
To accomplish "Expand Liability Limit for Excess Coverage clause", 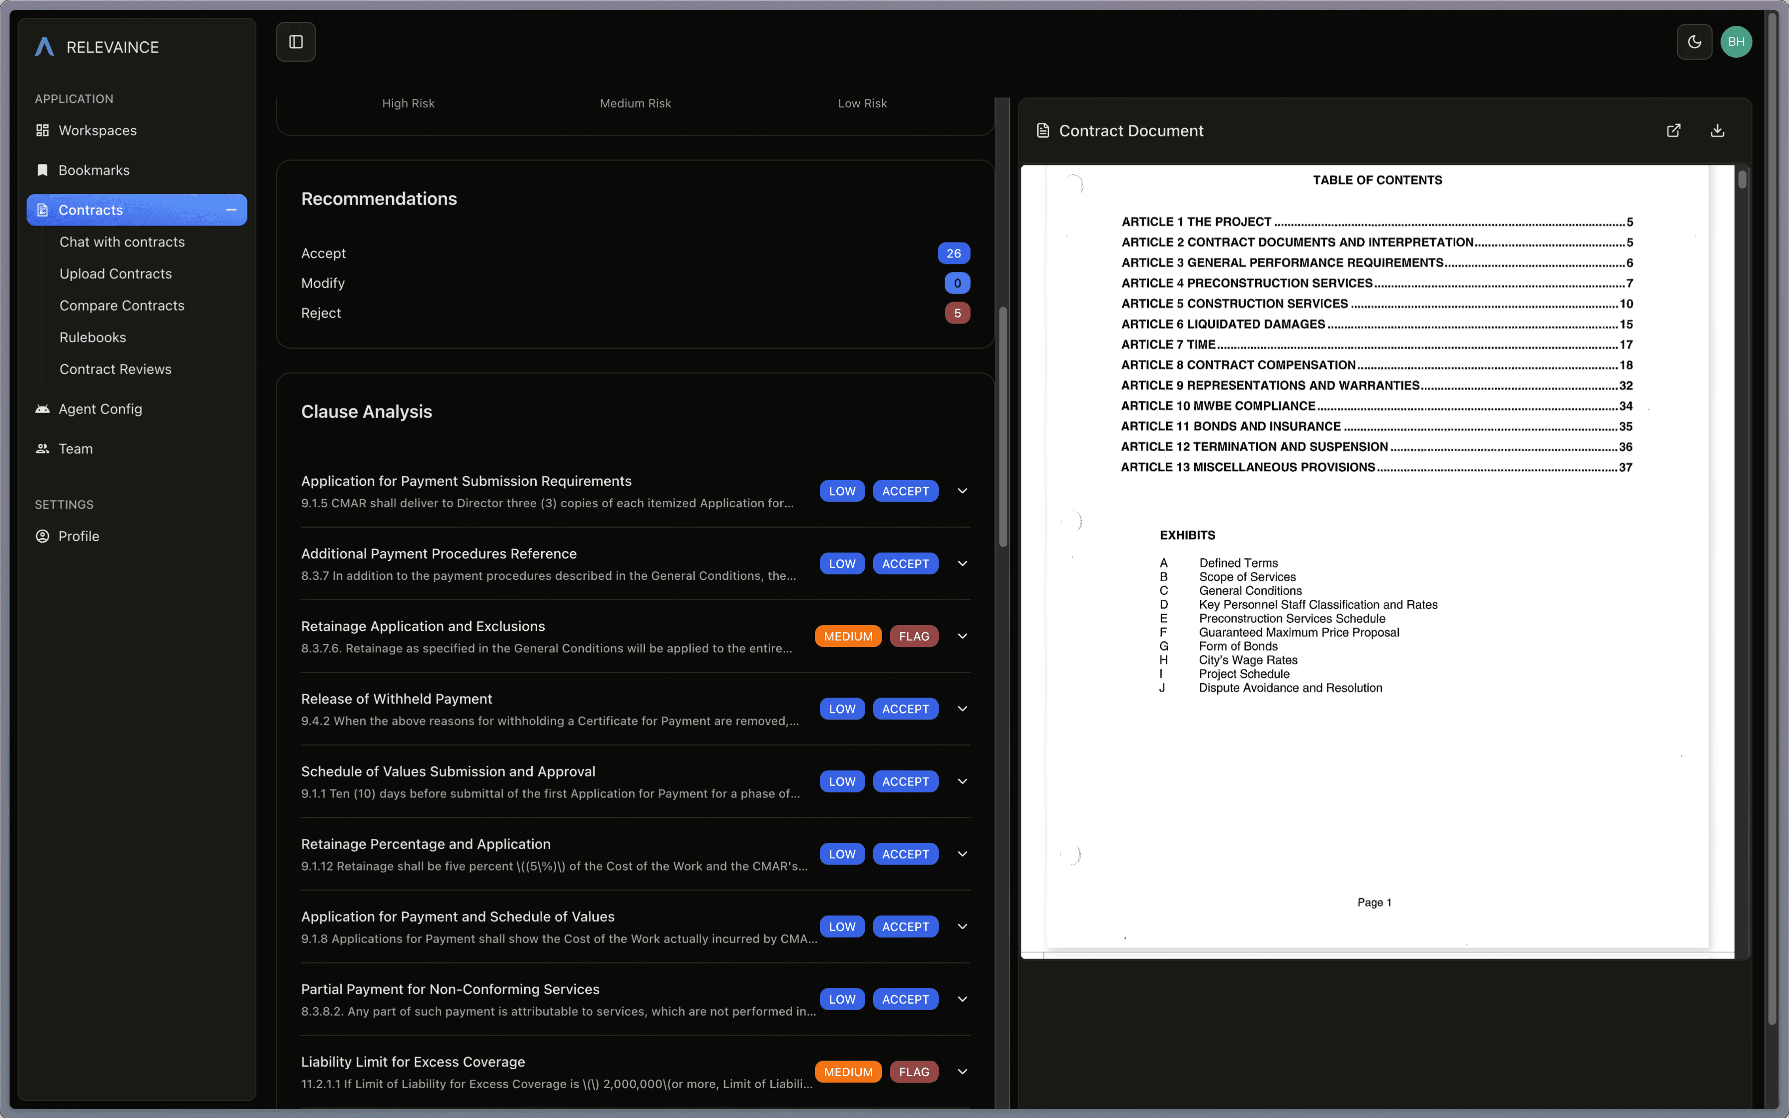I will click(x=962, y=1071).
